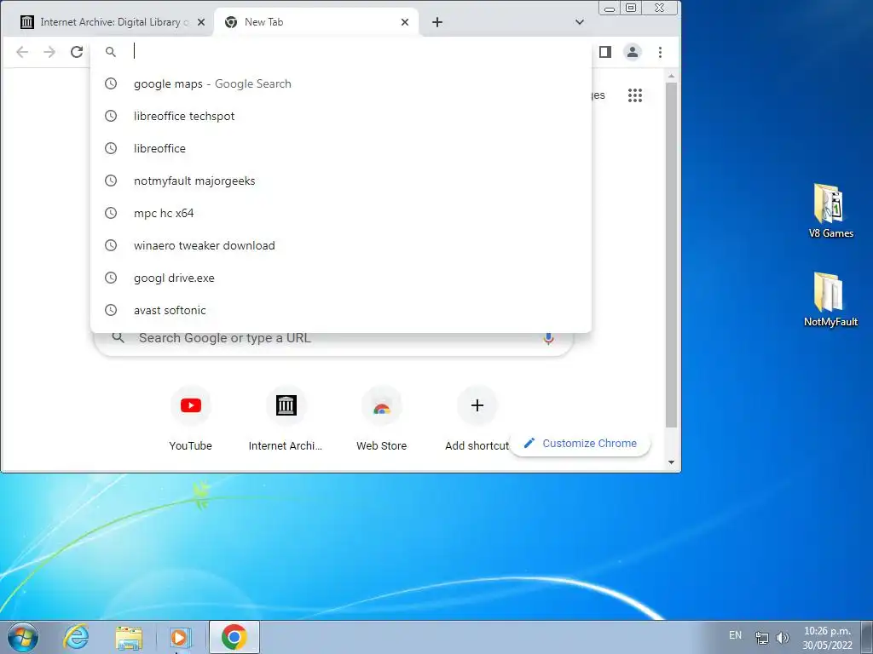
Task: Open the volume speaker tray icon
Action: pyautogui.click(x=783, y=637)
